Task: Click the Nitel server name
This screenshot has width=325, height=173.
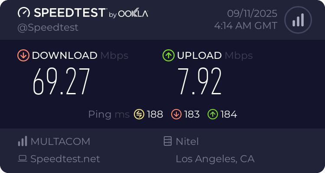Action: [187, 141]
